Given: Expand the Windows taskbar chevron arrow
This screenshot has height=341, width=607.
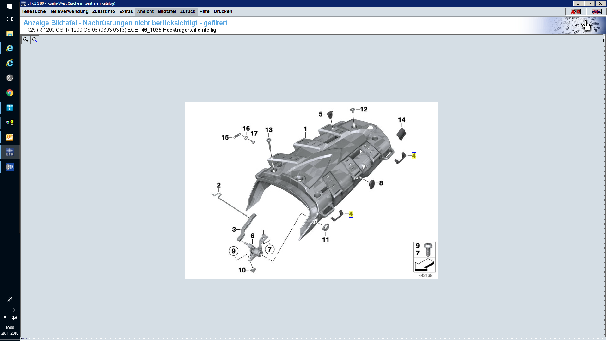Looking at the screenshot, I should click(x=14, y=310).
